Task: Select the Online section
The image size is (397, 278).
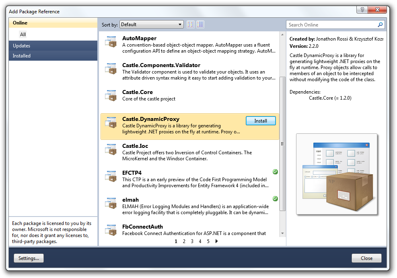Action: coord(53,23)
